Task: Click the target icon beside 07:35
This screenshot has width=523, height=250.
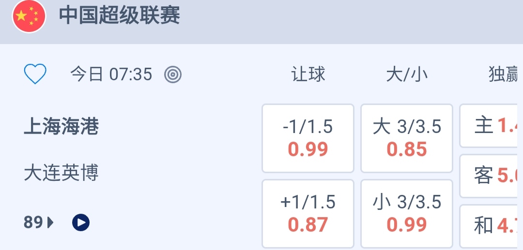Action: (x=173, y=74)
